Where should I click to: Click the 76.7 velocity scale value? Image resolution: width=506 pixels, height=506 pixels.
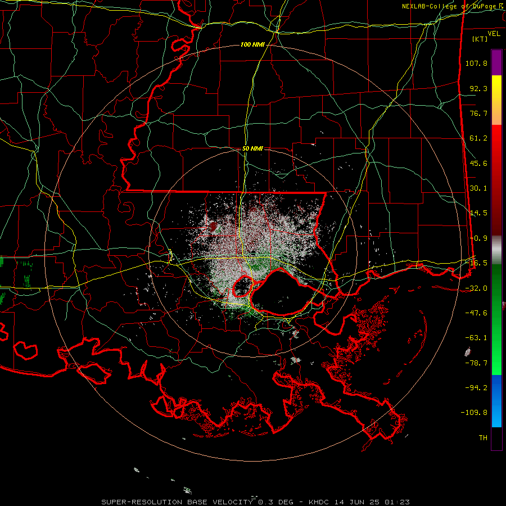[478, 113]
